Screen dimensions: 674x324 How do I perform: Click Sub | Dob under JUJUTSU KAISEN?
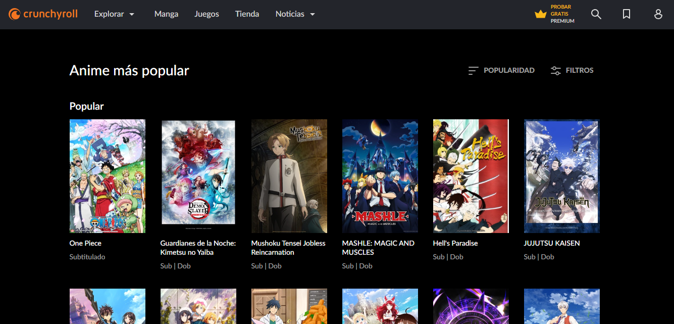[539, 257]
